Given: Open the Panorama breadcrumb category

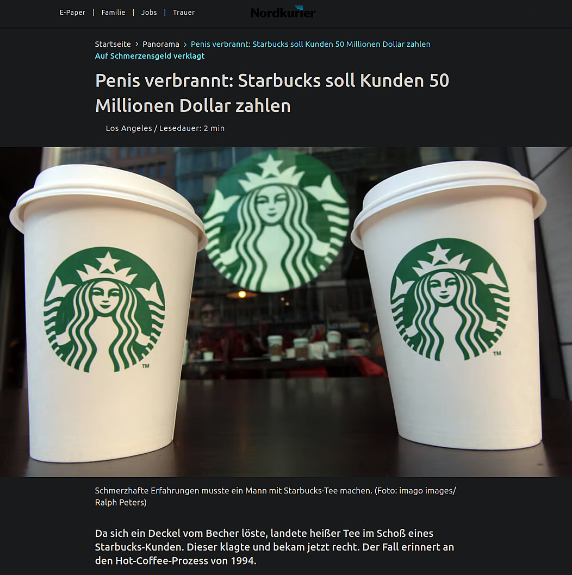Looking at the screenshot, I should pos(161,44).
